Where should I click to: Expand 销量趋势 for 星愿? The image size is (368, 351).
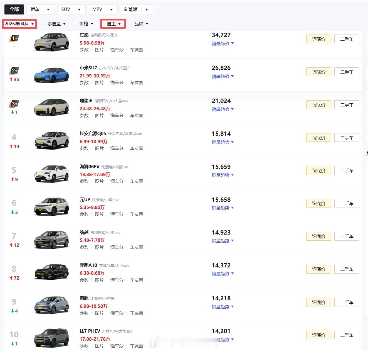click(223, 43)
